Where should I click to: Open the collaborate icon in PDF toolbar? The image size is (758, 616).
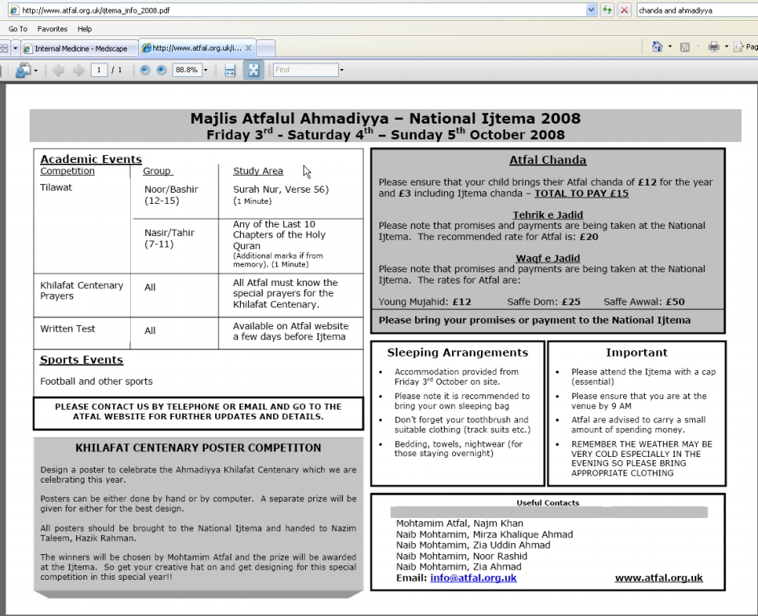(x=23, y=71)
